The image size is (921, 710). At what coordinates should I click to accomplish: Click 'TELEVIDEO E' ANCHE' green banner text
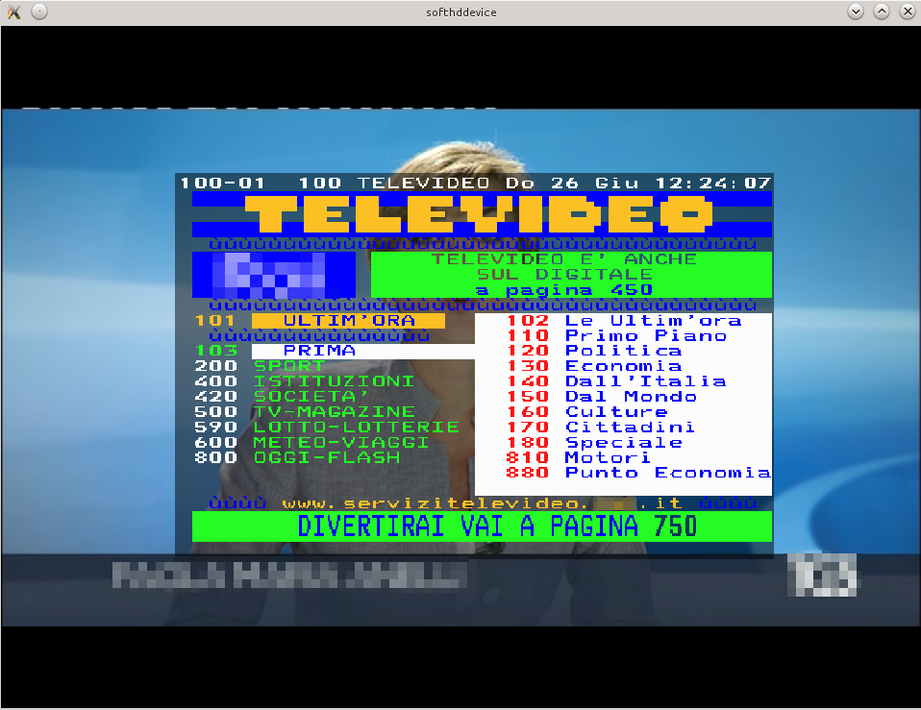564,259
